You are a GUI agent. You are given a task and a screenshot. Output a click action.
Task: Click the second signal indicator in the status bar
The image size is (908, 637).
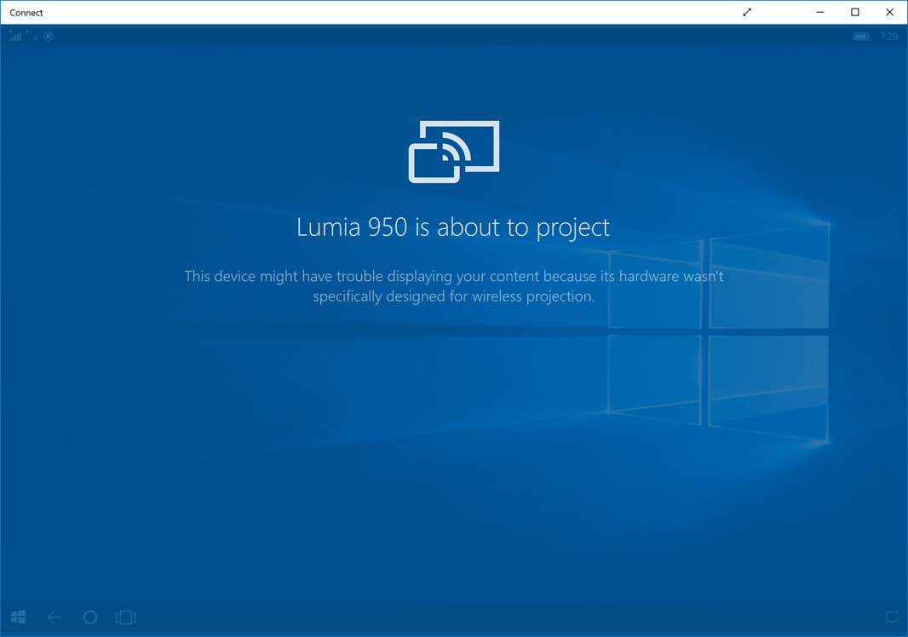click(32, 36)
